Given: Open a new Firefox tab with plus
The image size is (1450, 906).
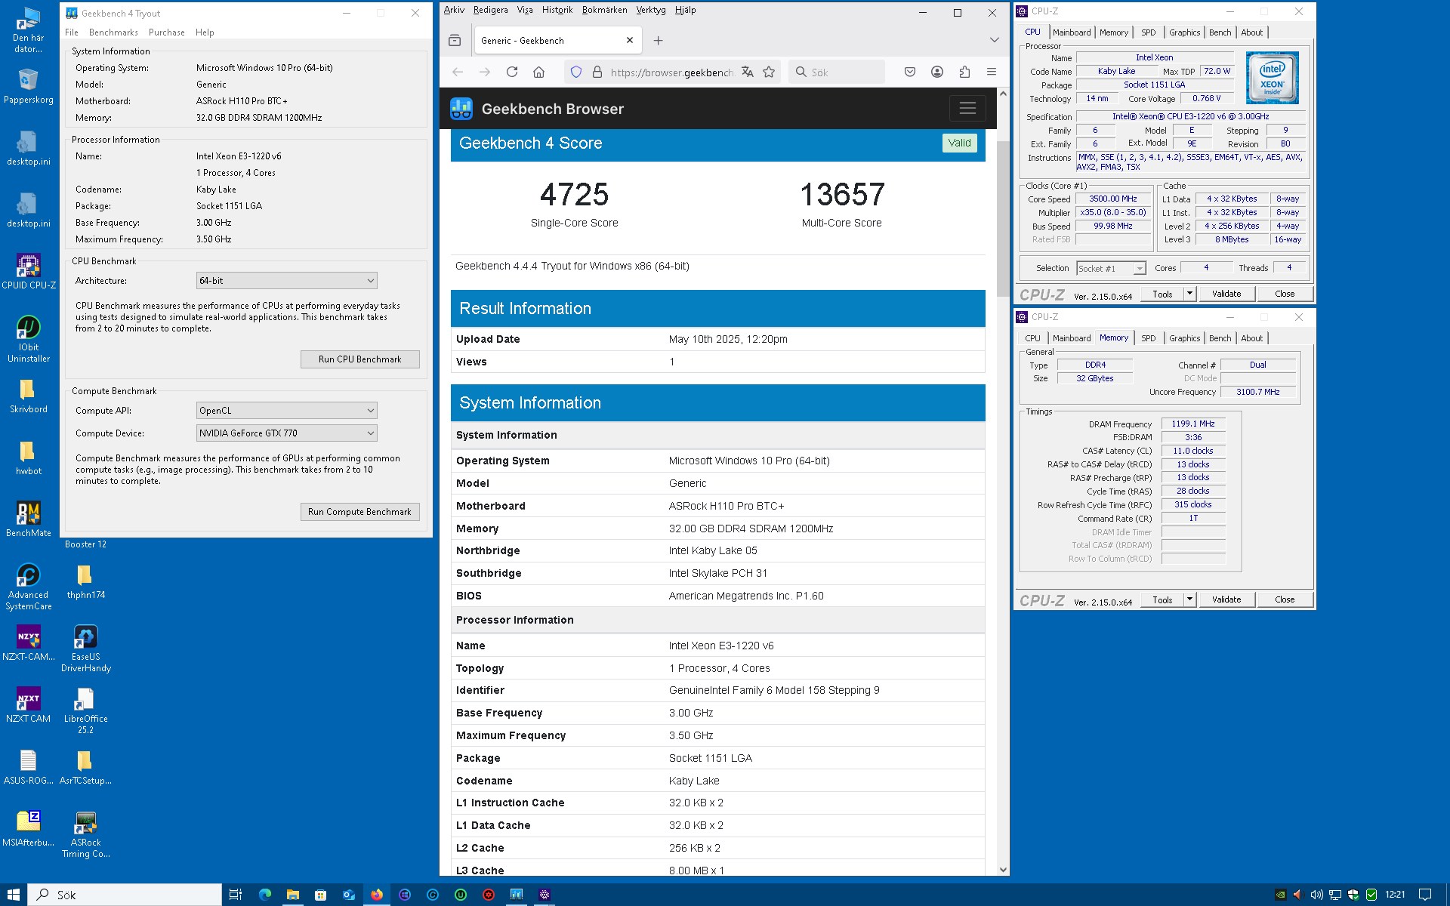Looking at the screenshot, I should click(x=658, y=41).
